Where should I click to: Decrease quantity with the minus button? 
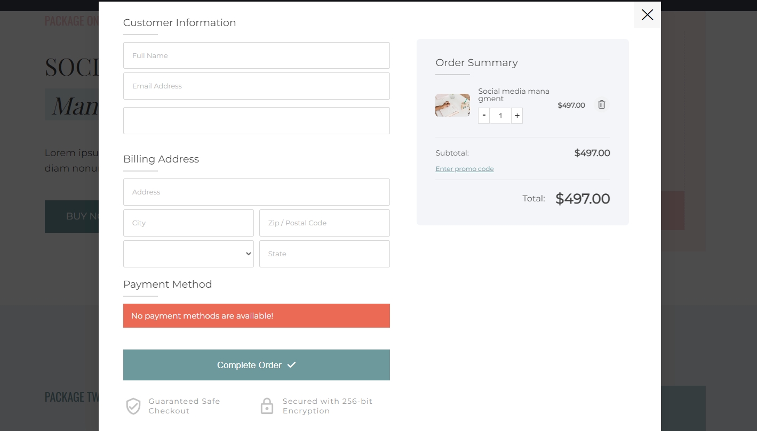(484, 116)
